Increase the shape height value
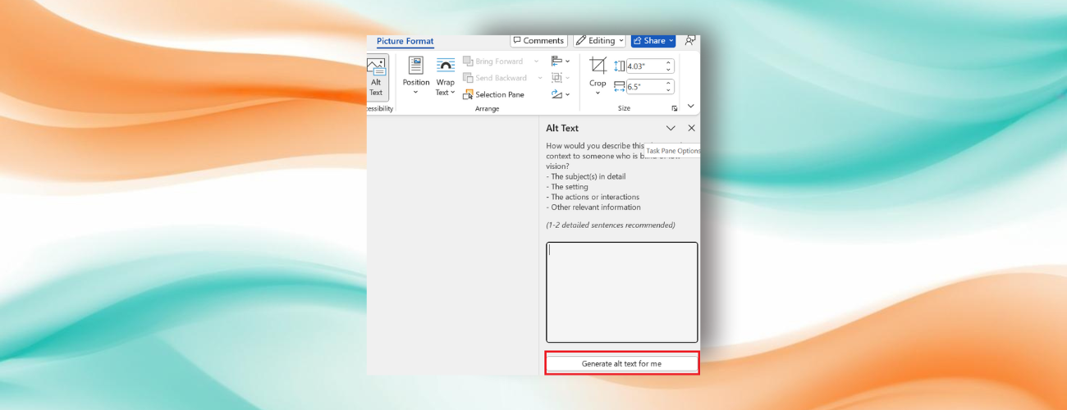Viewport: 1067px width, 410px height. click(668, 62)
